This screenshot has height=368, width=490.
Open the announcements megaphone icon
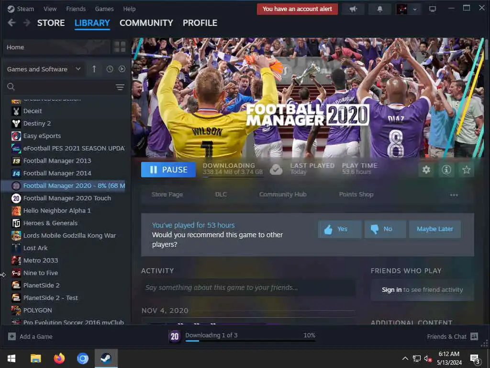click(x=353, y=9)
